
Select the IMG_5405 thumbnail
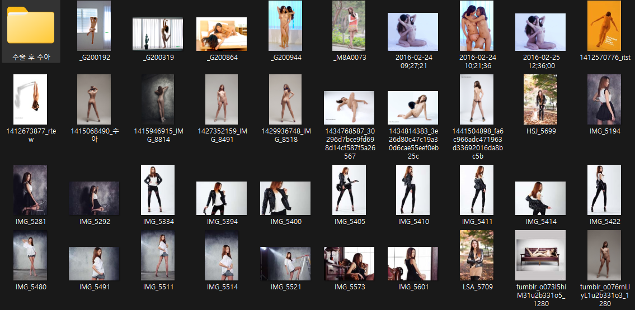pos(349,190)
